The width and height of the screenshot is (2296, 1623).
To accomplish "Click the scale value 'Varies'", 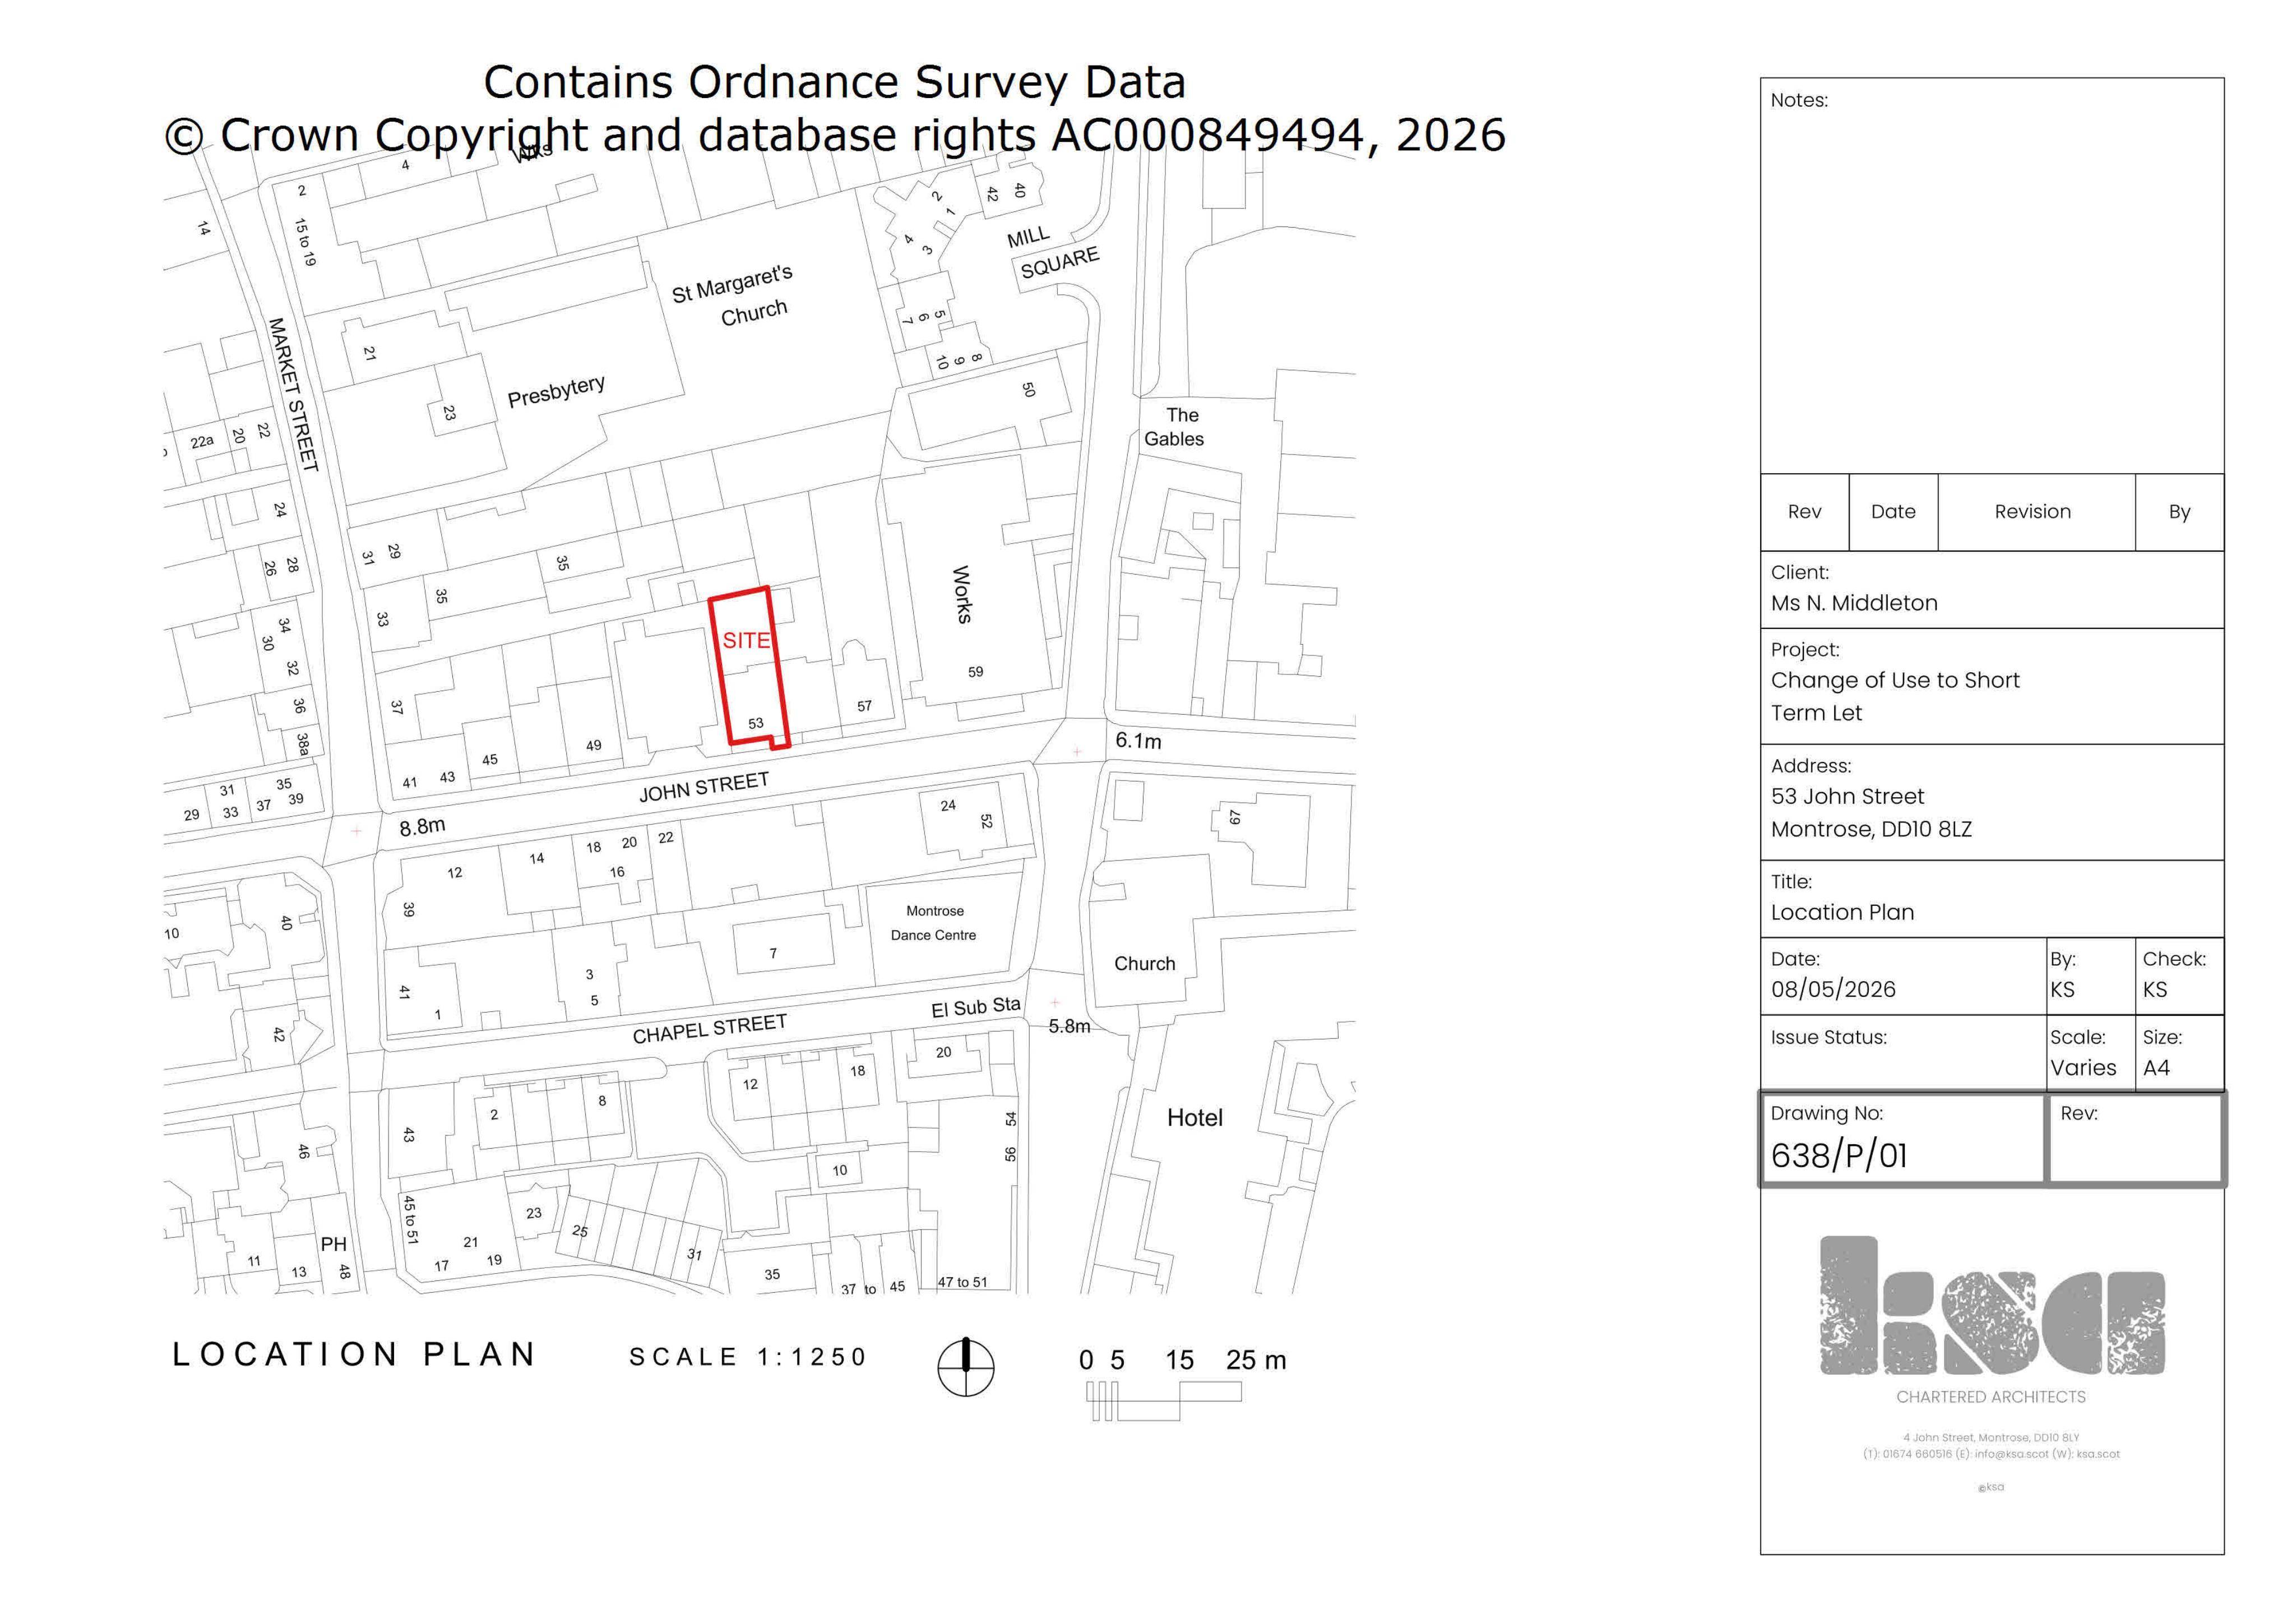I will [2083, 1068].
